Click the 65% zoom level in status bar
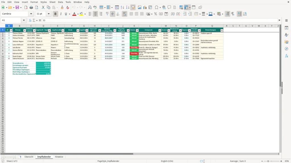 coord(287,161)
